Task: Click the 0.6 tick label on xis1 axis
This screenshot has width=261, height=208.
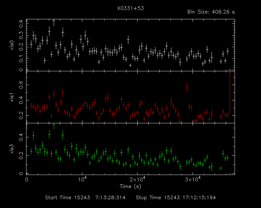Action: coord(21,85)
